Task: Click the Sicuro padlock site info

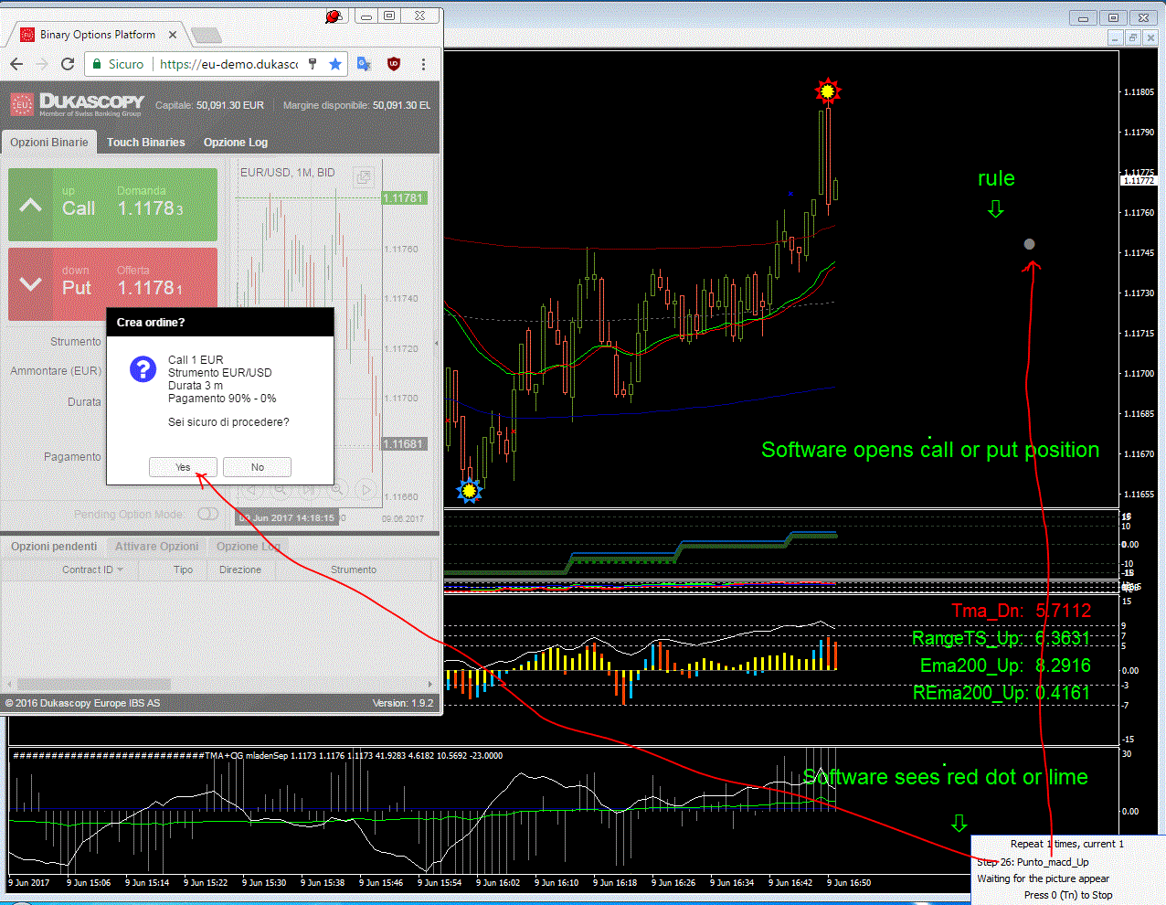Action: click(118, 64)
